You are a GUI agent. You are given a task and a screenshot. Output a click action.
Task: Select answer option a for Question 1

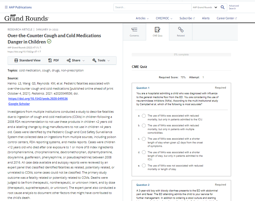coord(144,116)
